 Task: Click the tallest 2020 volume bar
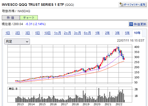pos(99,95)
